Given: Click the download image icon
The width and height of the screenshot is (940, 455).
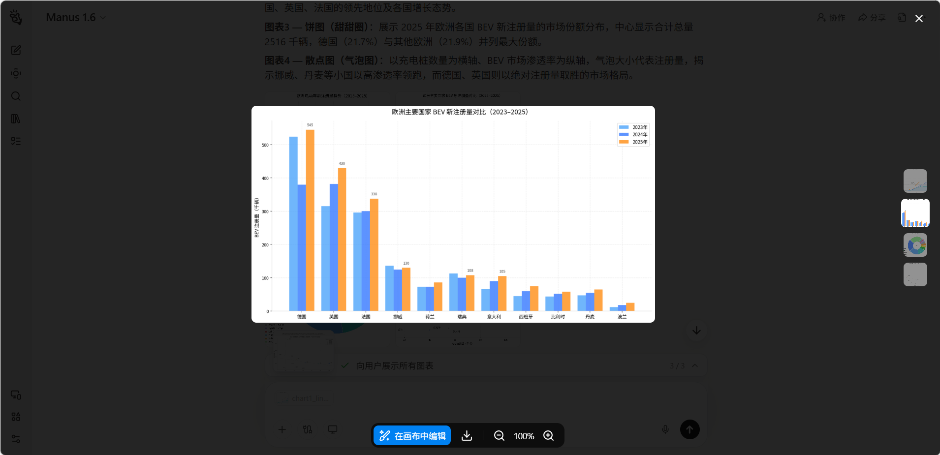Looking at the screenshot, I should pyautogui.click(x=467, y=436).
